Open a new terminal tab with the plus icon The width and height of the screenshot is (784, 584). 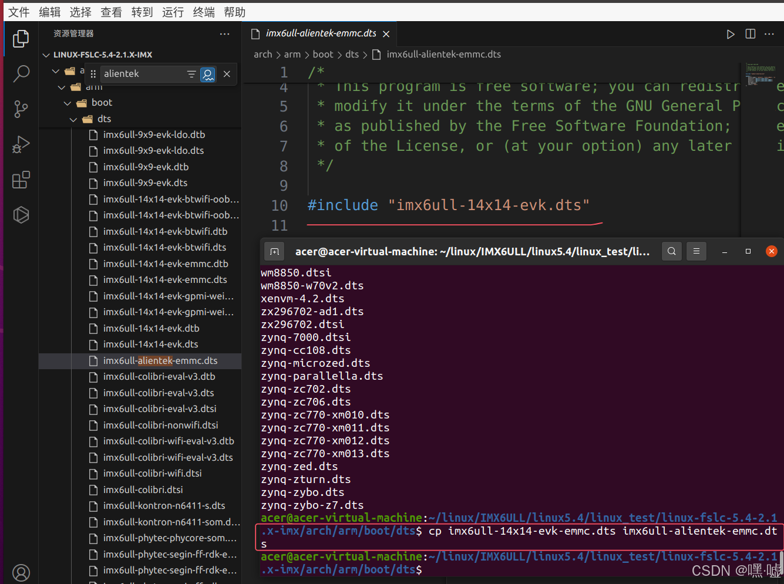[274, 251]
